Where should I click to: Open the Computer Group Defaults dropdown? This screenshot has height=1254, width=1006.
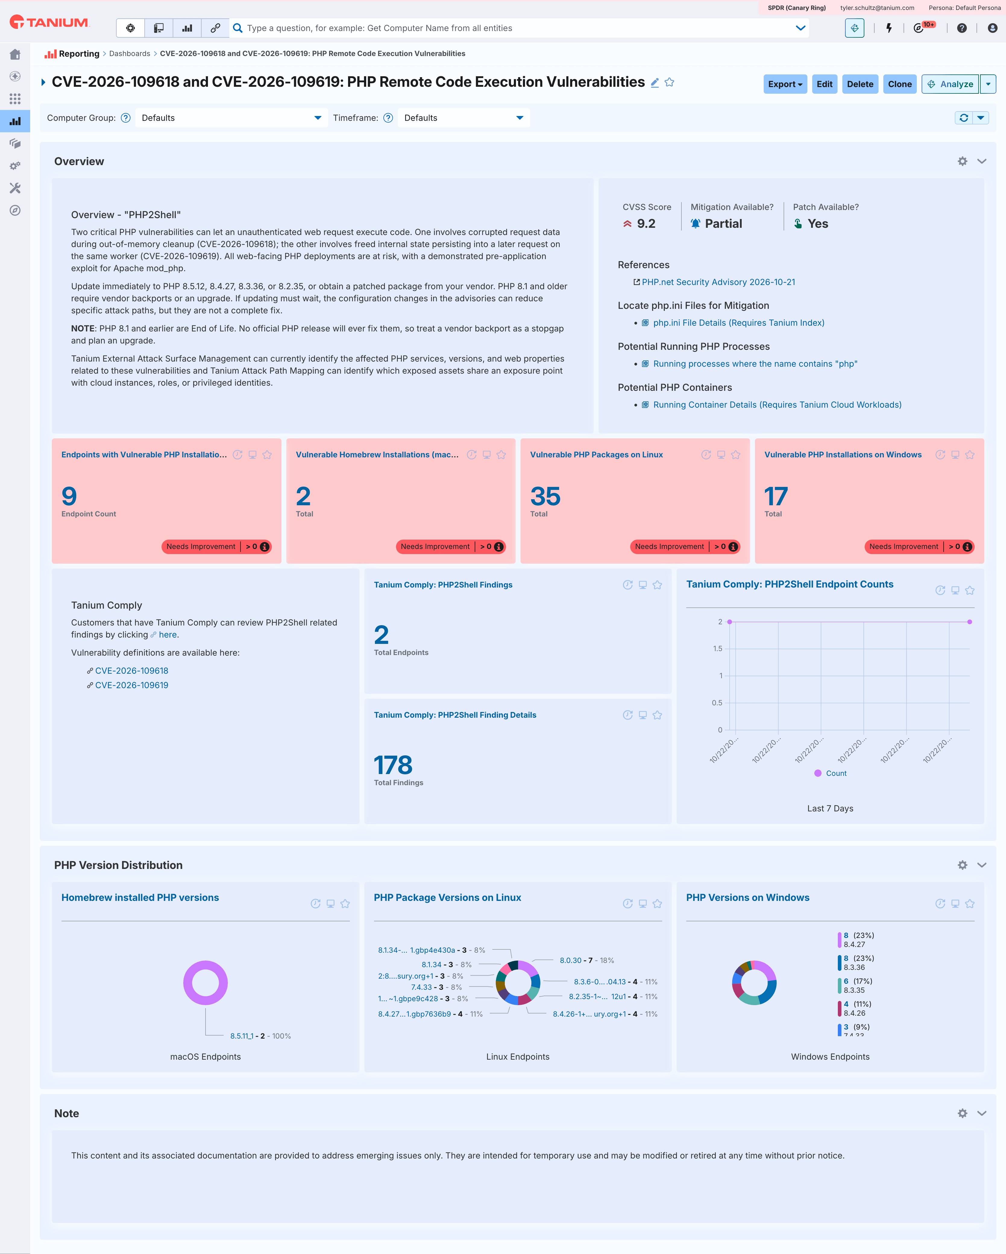pyautogui.click(x=231, y=118)
